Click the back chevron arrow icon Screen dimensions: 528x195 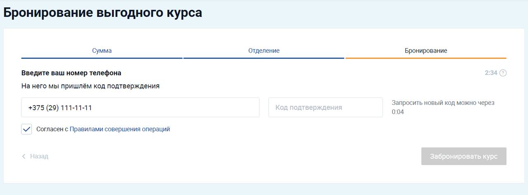click(x=24, y=156)
